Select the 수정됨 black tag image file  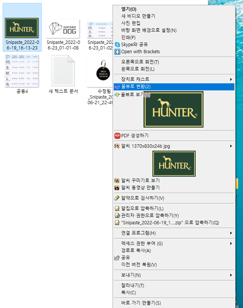[x=100, y=80]
